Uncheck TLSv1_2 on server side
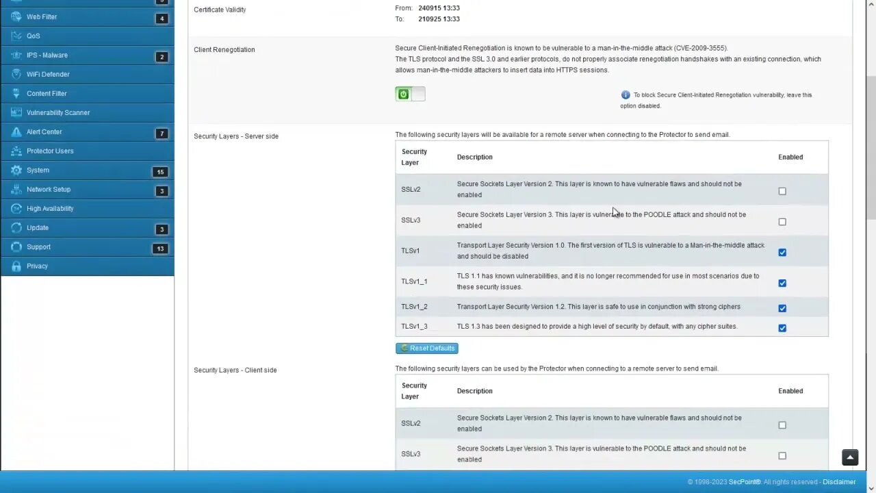 pos(782,308)
